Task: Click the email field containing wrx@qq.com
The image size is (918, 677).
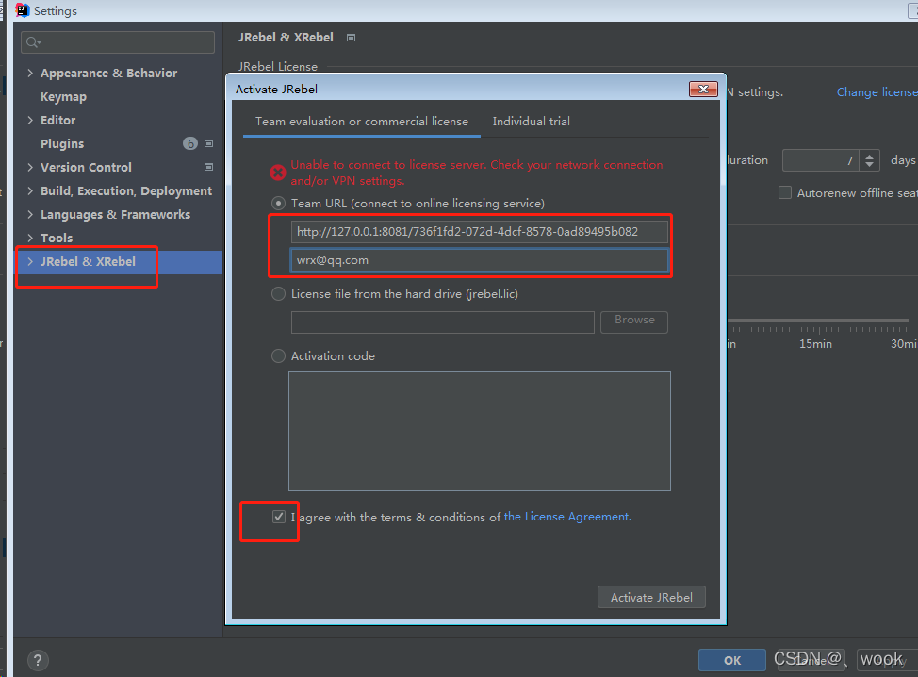Action: [480, 260]
